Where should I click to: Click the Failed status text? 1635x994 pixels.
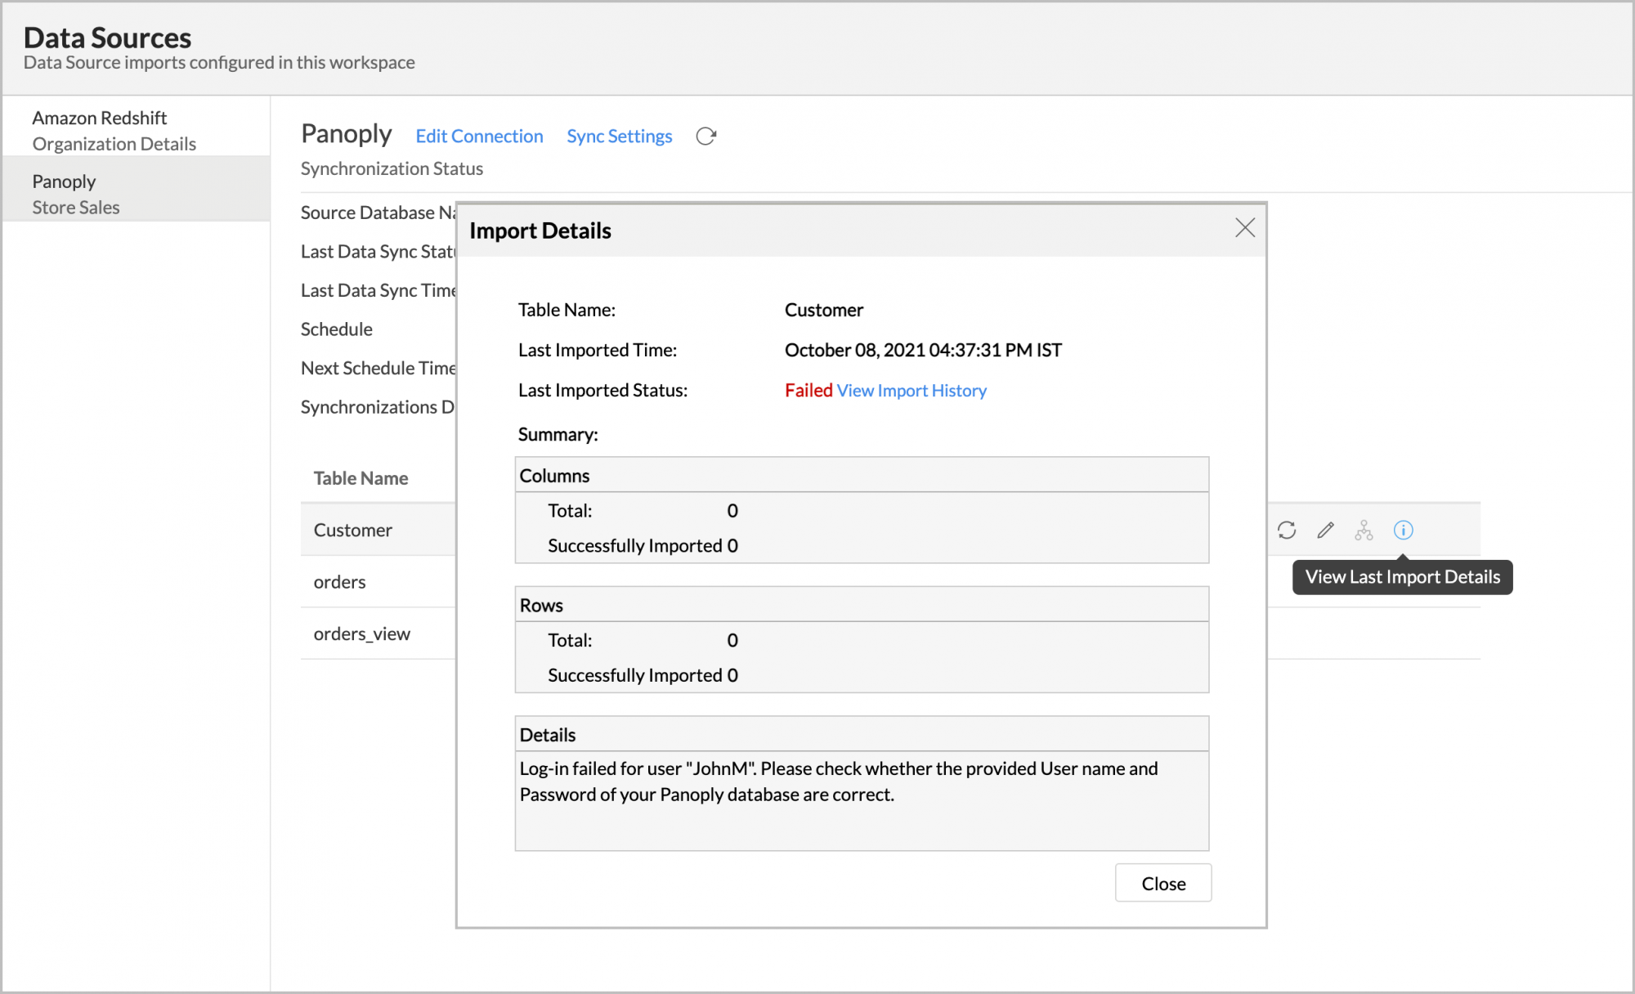tap(809, 391)
